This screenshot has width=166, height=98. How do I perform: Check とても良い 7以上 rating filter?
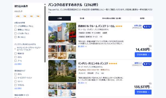[x=16, y=33]
